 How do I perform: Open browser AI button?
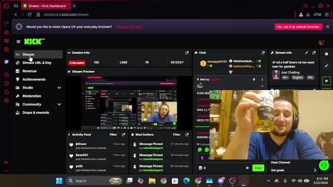317,15
